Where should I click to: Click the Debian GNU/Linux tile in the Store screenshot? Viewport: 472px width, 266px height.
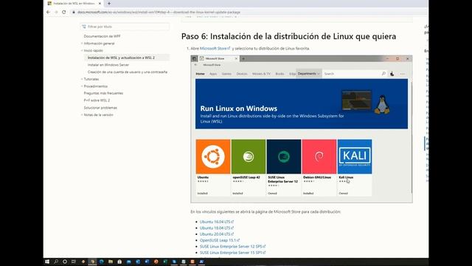[319, 168]
